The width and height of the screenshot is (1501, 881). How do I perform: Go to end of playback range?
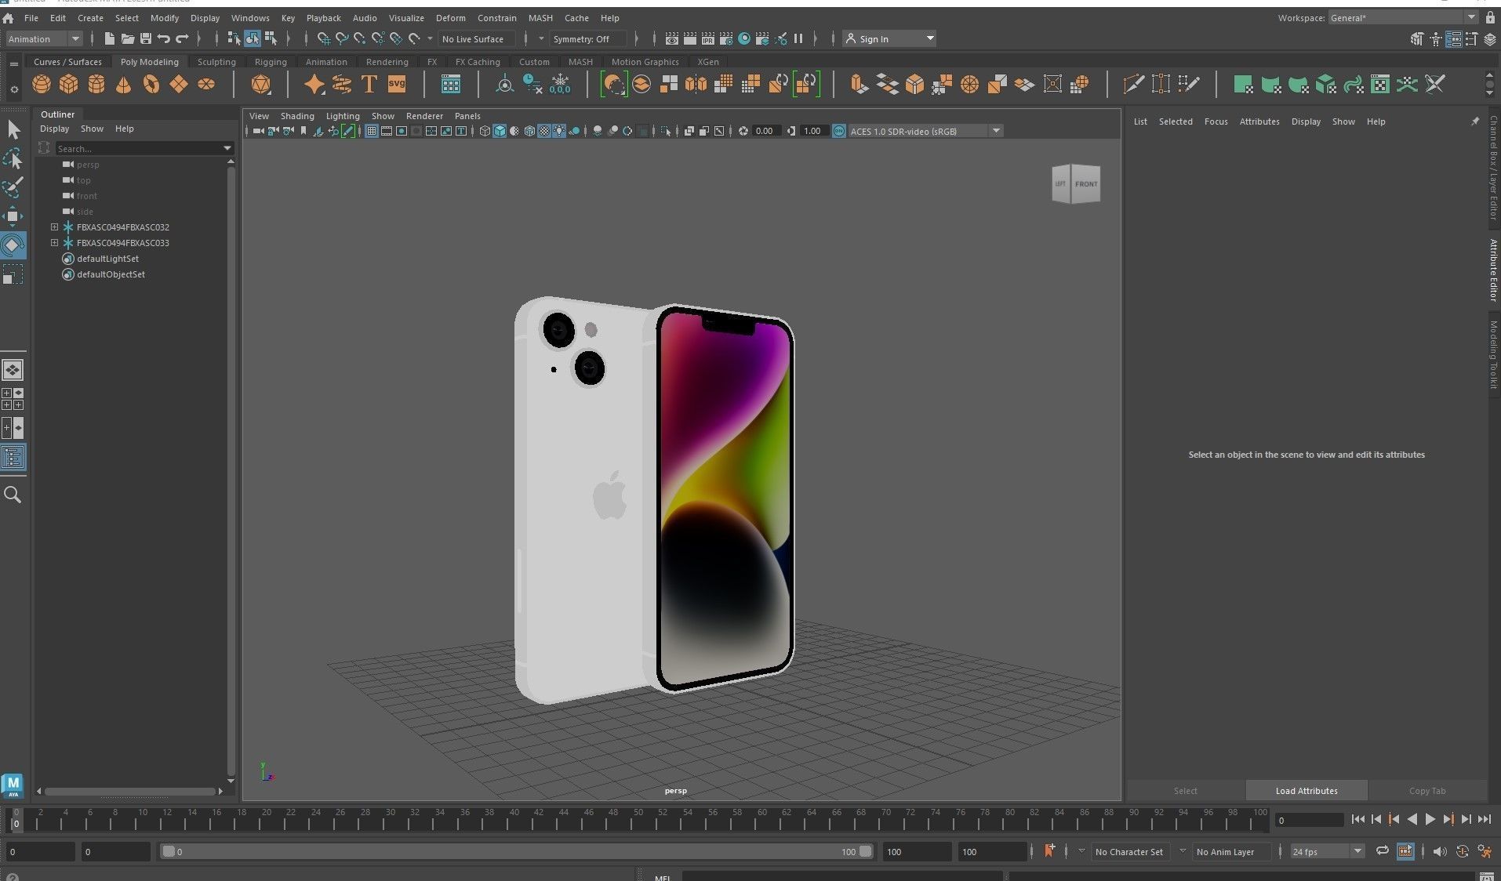pos(1484,819)
